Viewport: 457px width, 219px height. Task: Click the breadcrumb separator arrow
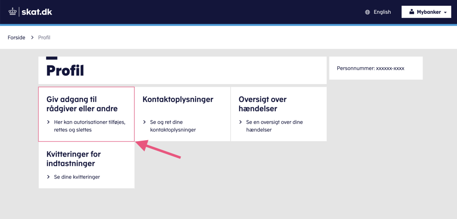click(32, 37)
